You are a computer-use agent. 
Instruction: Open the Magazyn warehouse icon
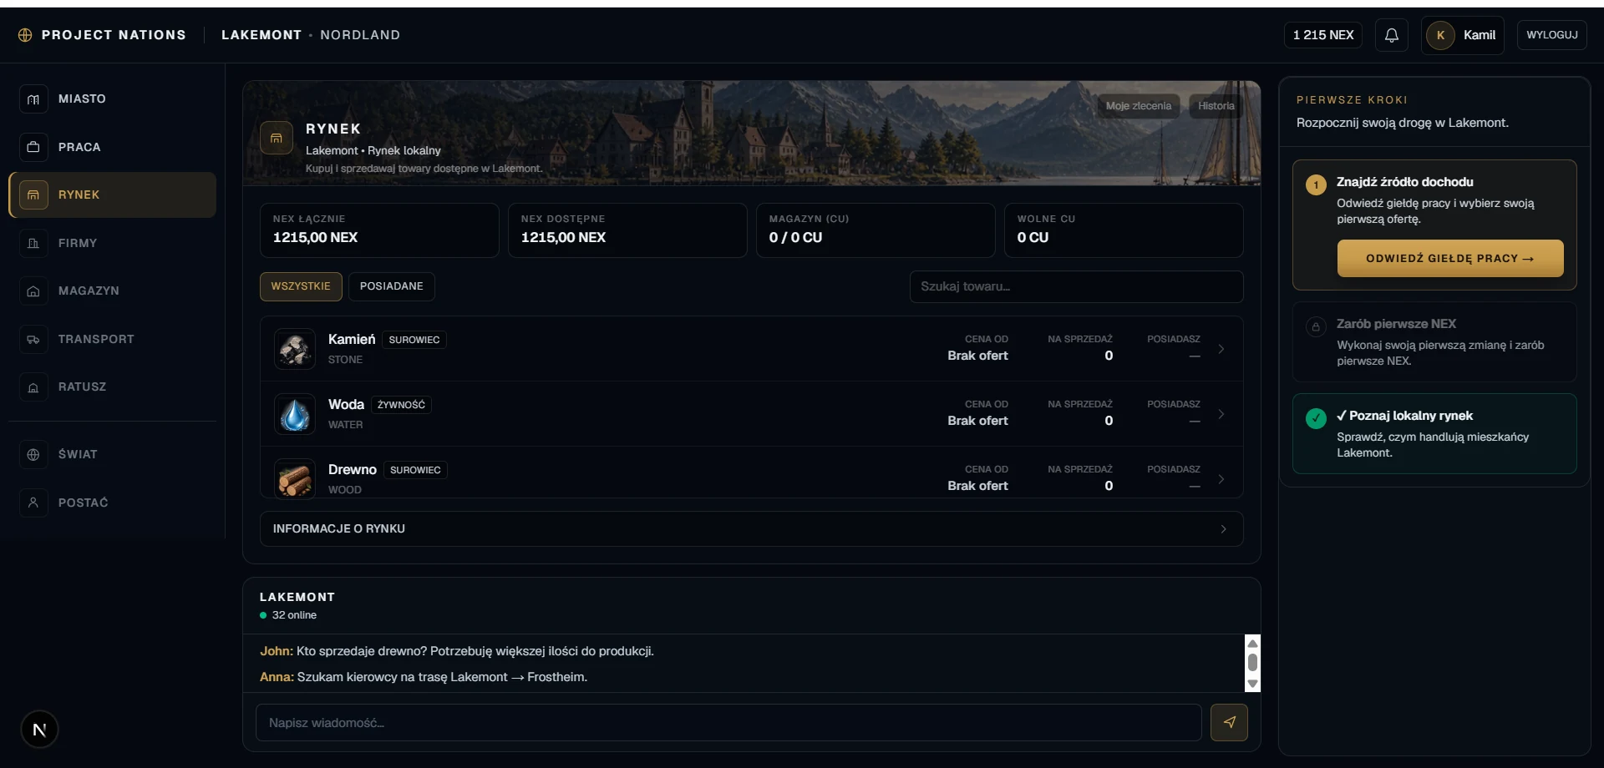point(33,291)
